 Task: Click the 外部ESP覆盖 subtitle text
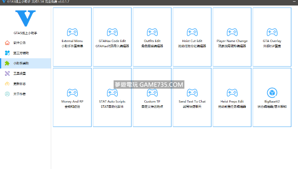click(272, 46)
